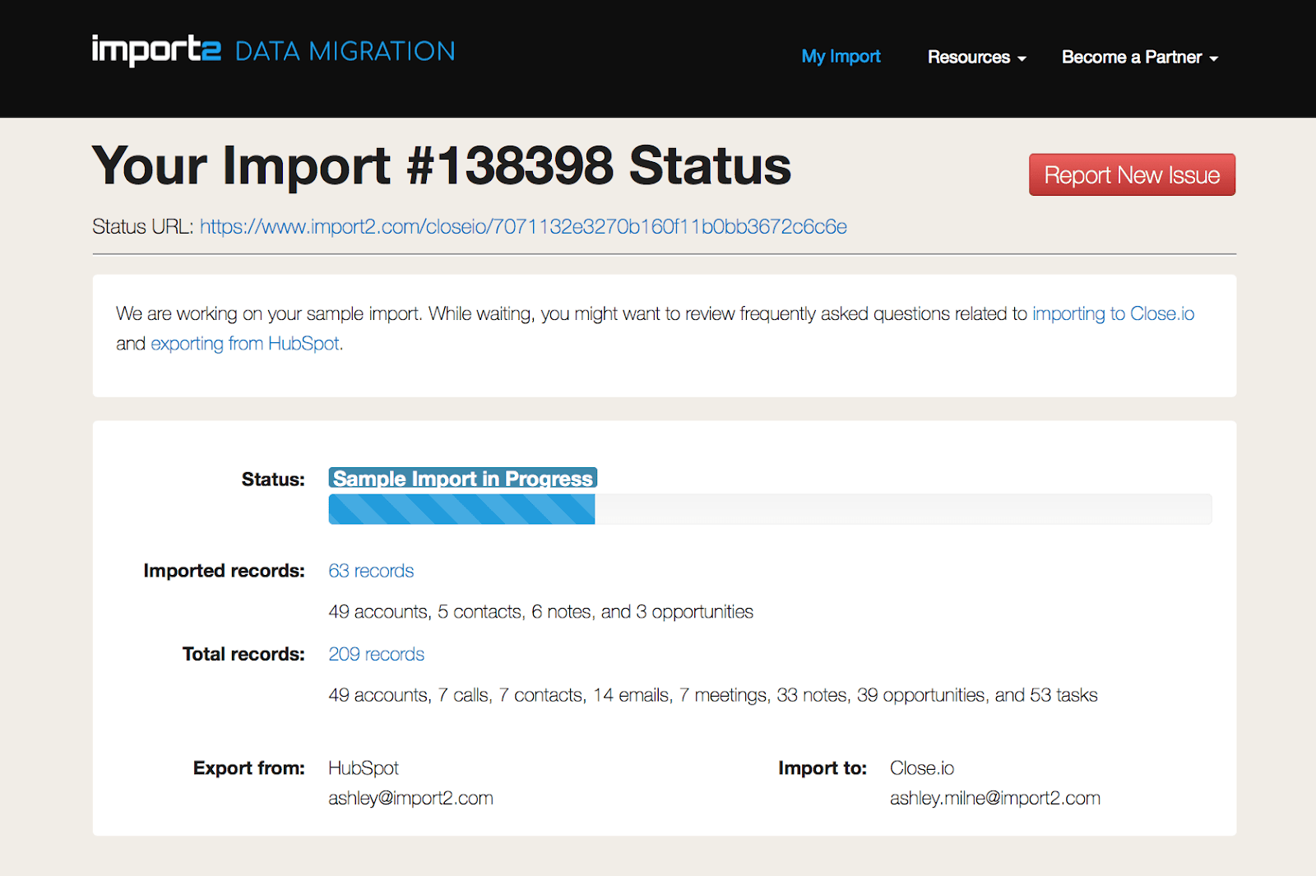Select the total records breakdown text
Image resolution: width=1316 pixels, height=876 pixels.
[713, 695]
